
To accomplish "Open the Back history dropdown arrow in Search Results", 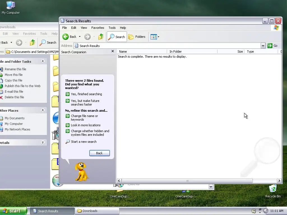I will [x=80, y=37].
